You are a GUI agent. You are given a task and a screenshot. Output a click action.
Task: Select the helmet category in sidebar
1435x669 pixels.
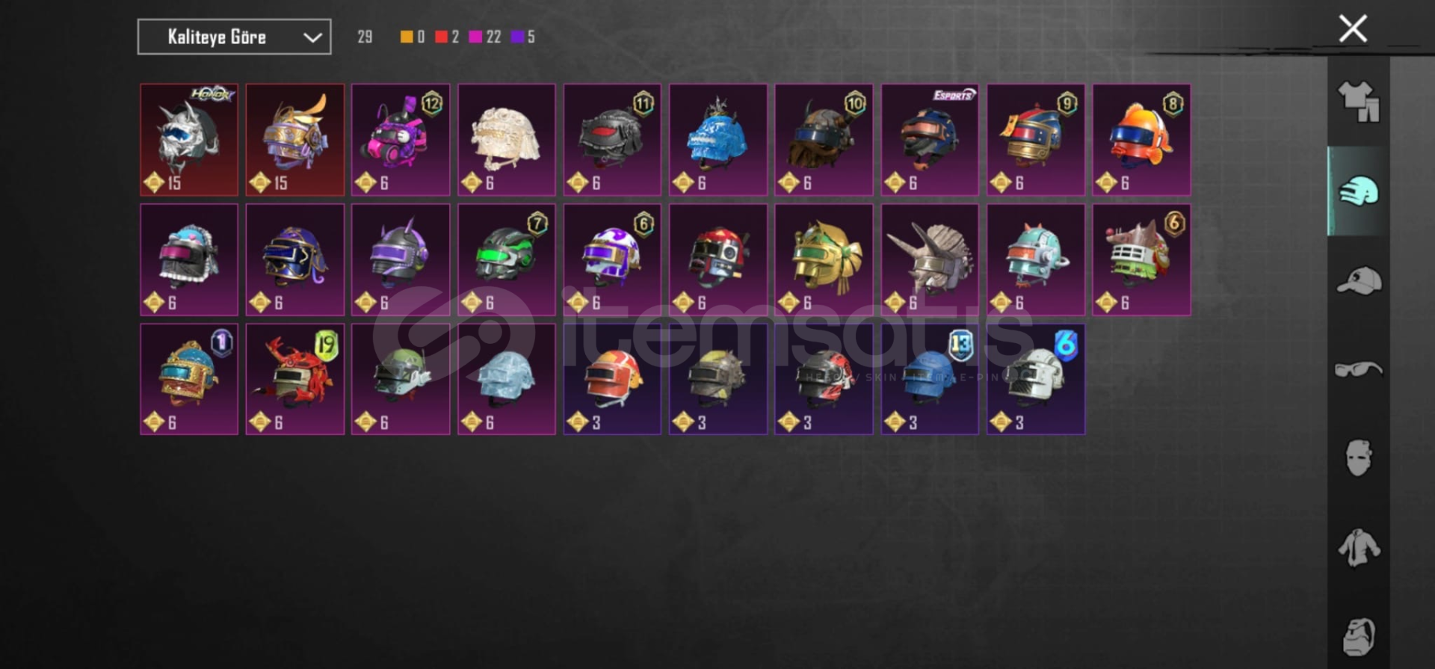click(1359, 191)
